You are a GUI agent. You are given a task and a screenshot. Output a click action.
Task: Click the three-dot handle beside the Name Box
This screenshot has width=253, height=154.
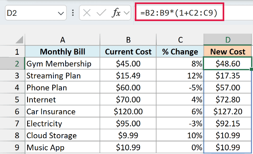tap(73, 13)
